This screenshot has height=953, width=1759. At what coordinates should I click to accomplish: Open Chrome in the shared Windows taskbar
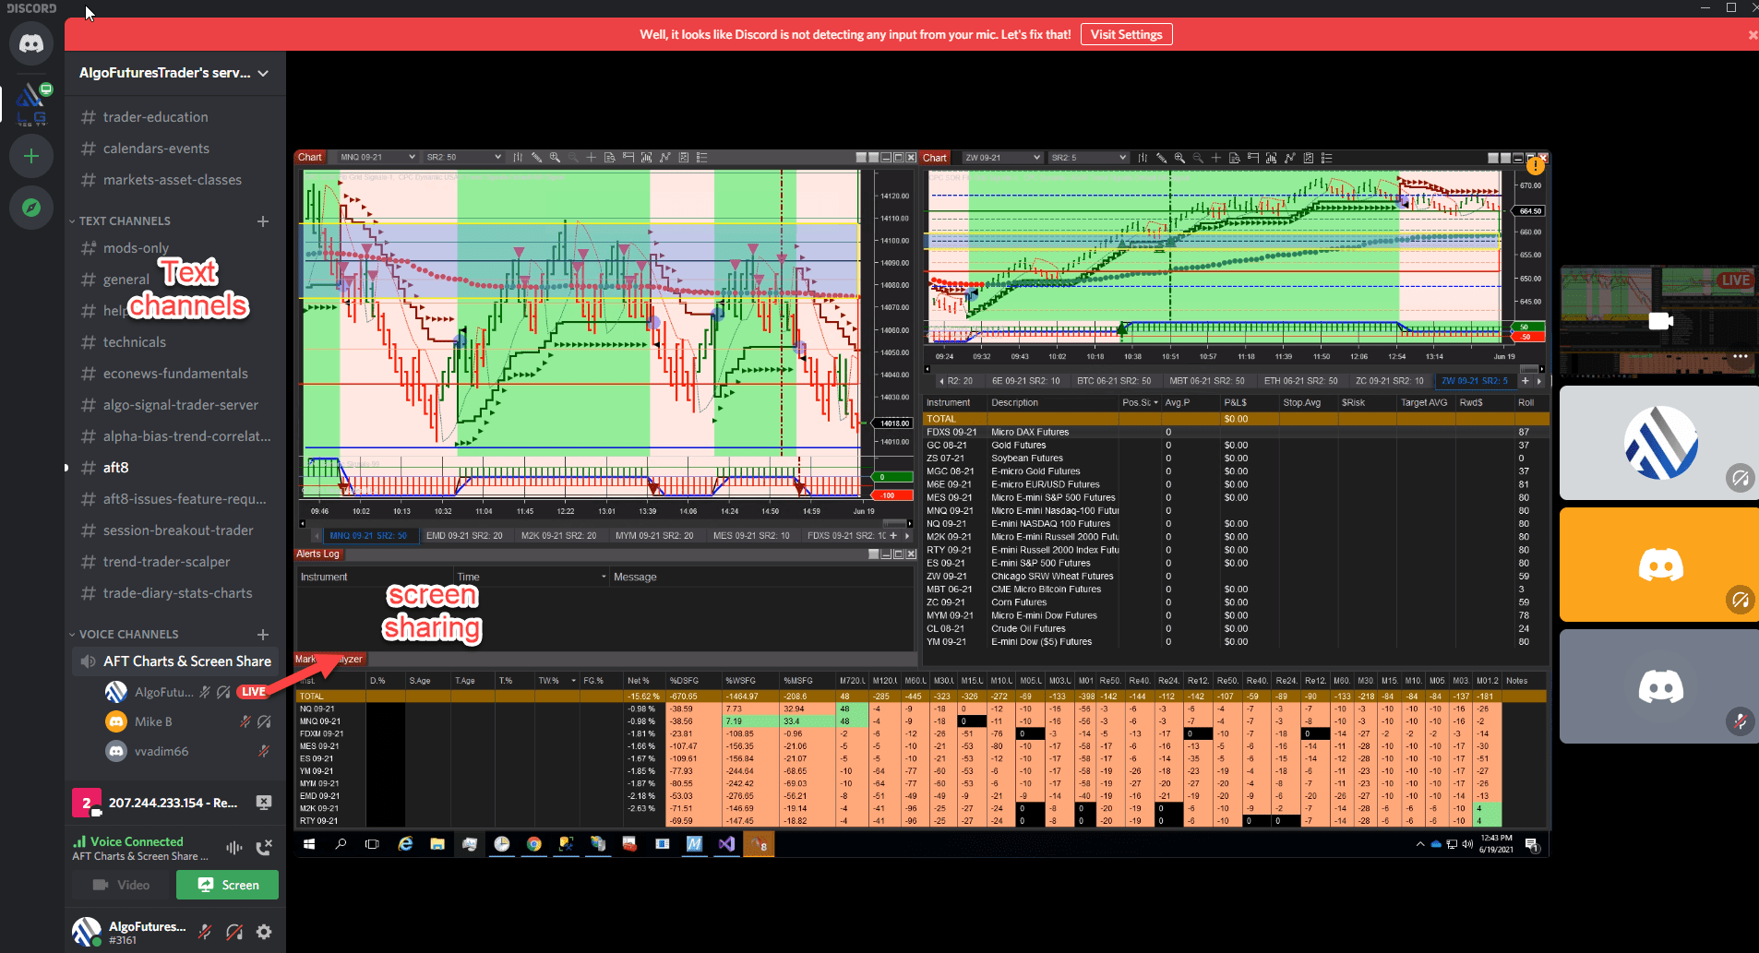533,844
